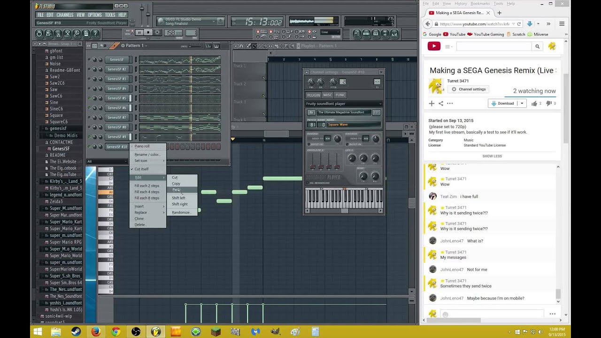Toggle mute LED for GenesiSF #7 channel
Image resolution: width=601 pixels, height=338 pixels.
(89, 117)
